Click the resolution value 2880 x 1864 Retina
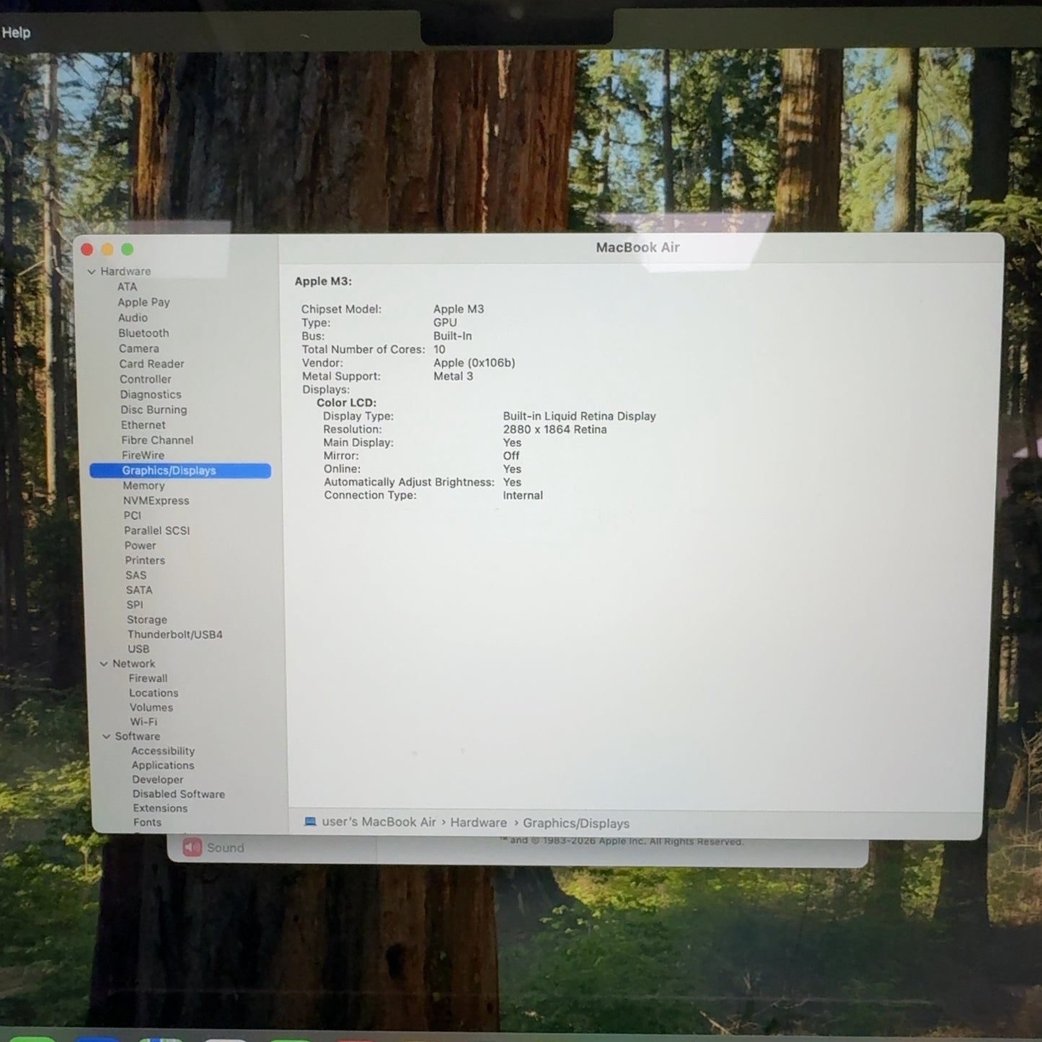The height and width of the screenshot is (1042, 1042). 555,430
